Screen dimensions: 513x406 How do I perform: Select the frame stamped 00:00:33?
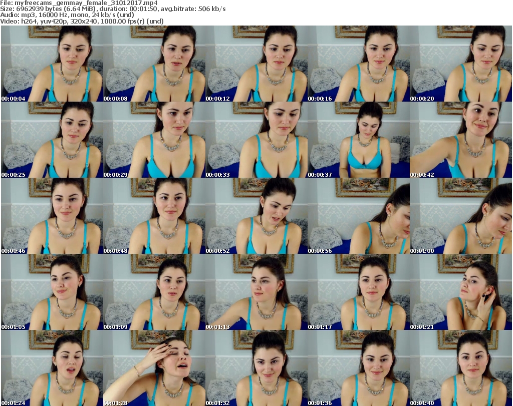tap(256, 140)
